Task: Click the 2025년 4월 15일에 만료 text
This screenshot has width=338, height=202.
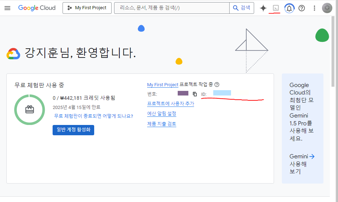Action: pyautogui.click(x=76, y=107)
